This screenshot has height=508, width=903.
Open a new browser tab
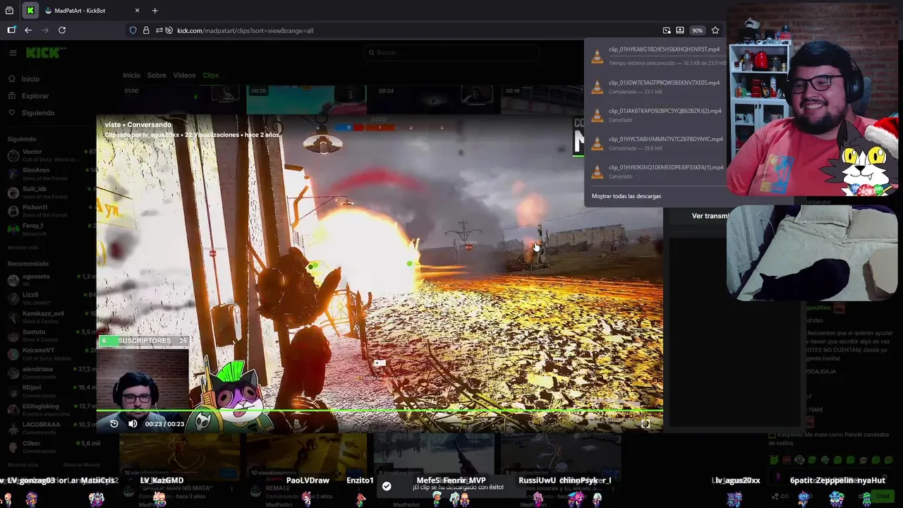tap(154, 11)
